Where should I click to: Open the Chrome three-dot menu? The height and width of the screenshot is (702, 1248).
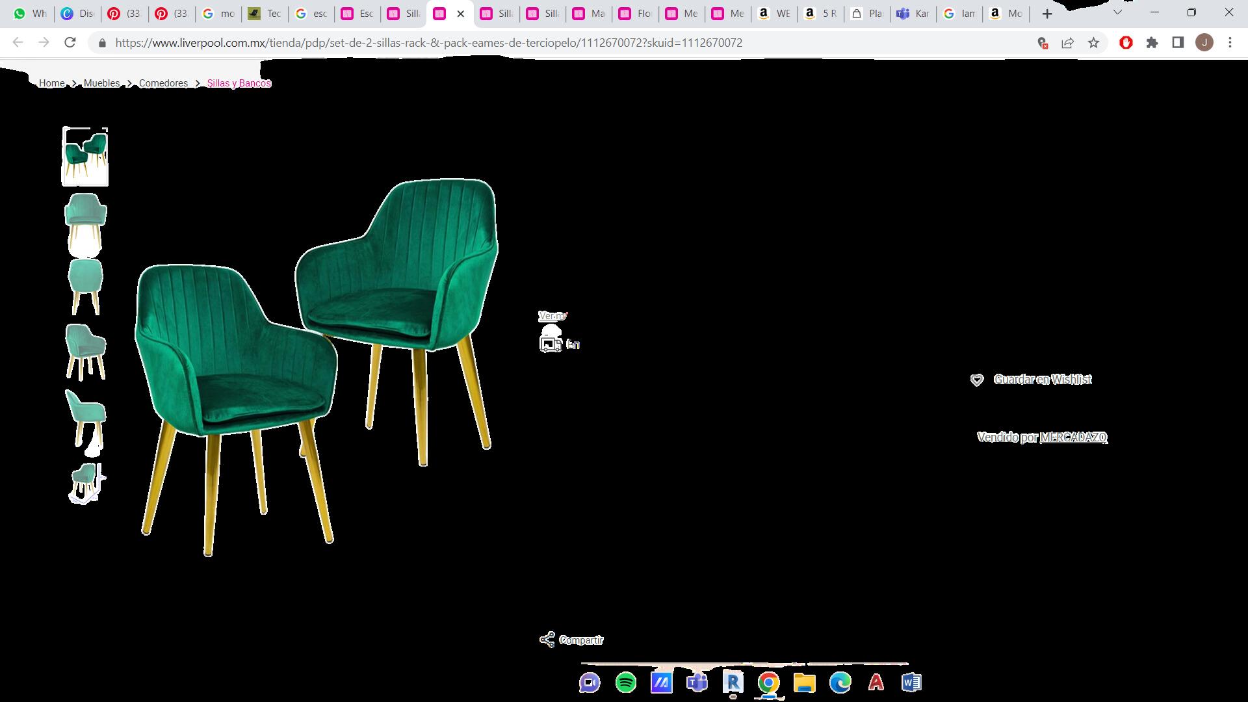tap(1230, 43)
